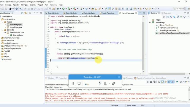
Task: Click Remove All Terminated Launches icon
Action: click(x=154, y=82)
